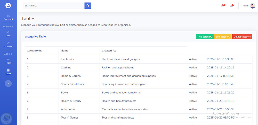Image resolution: width=258 pixels, height=125 pixels.
Task: Click the Name column header
Action: [65, 51]
